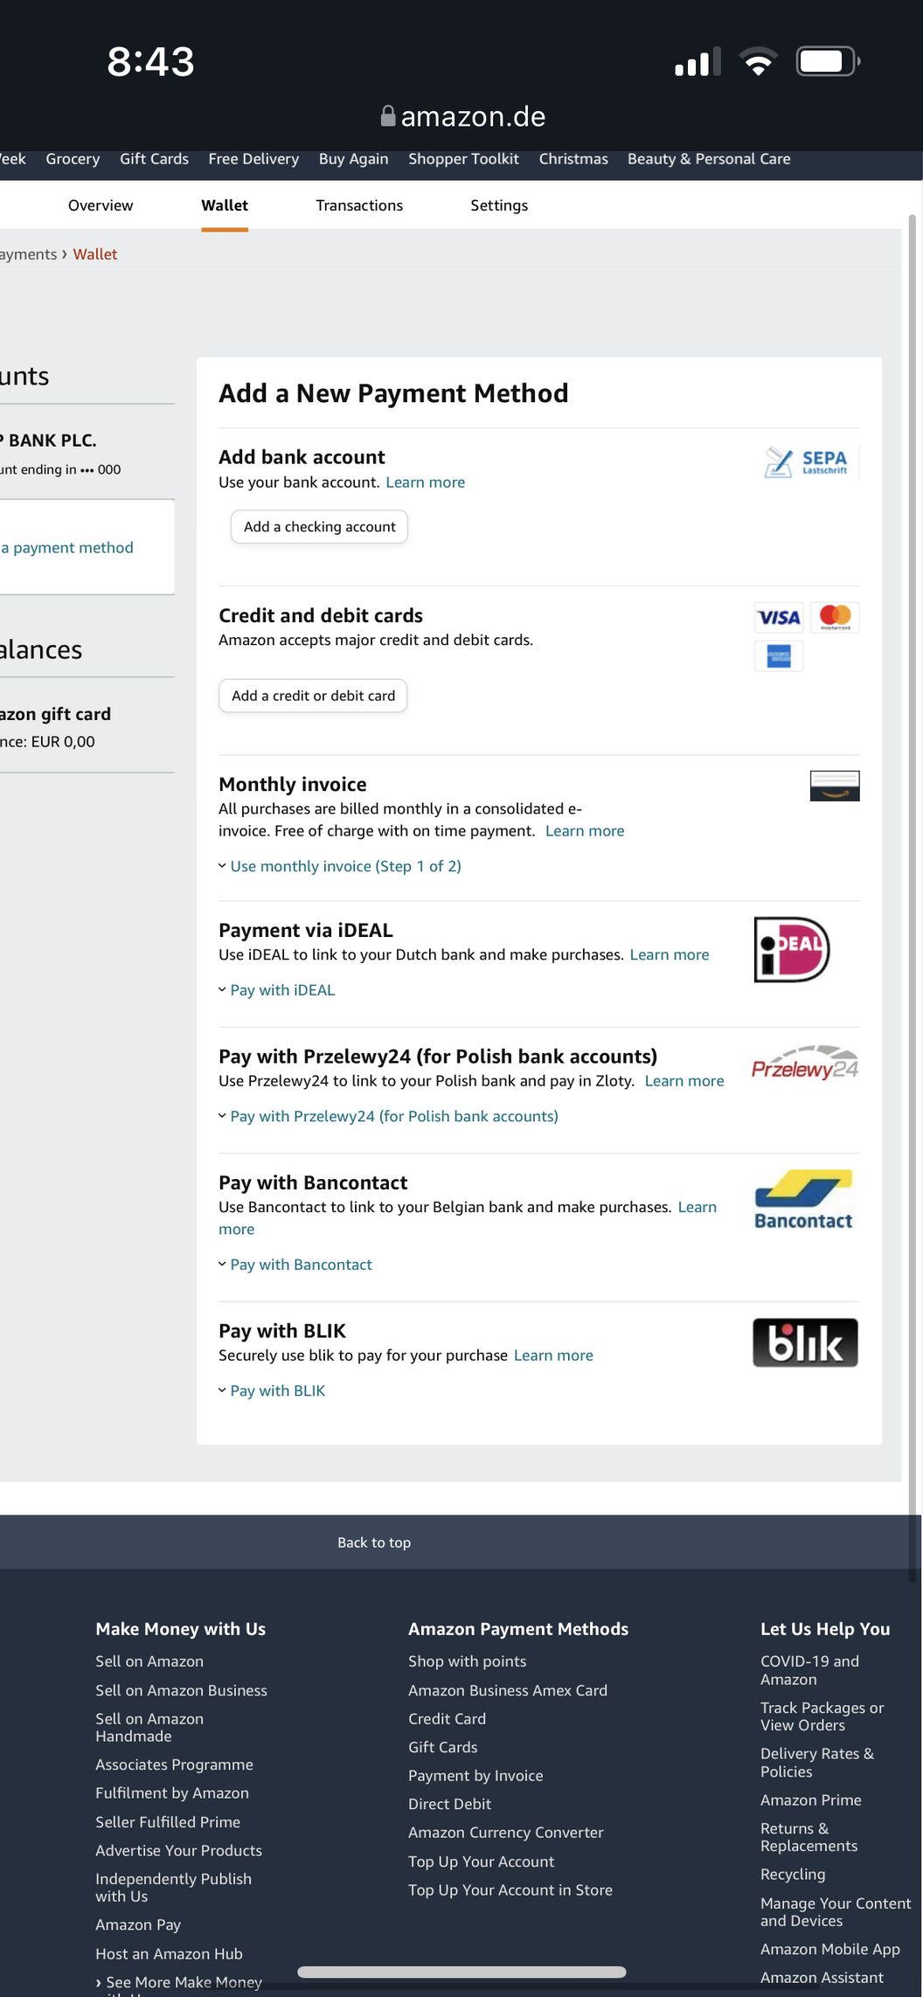Viewport: 923px width, 1997px height.
Task: Click the blik logo
Action: [805, 1342]
